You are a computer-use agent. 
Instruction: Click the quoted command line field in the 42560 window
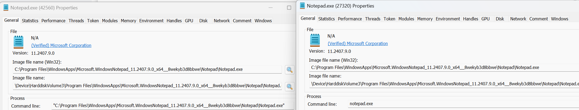[172, 106]
